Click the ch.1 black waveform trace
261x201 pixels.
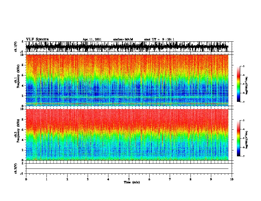coord(127,47)
